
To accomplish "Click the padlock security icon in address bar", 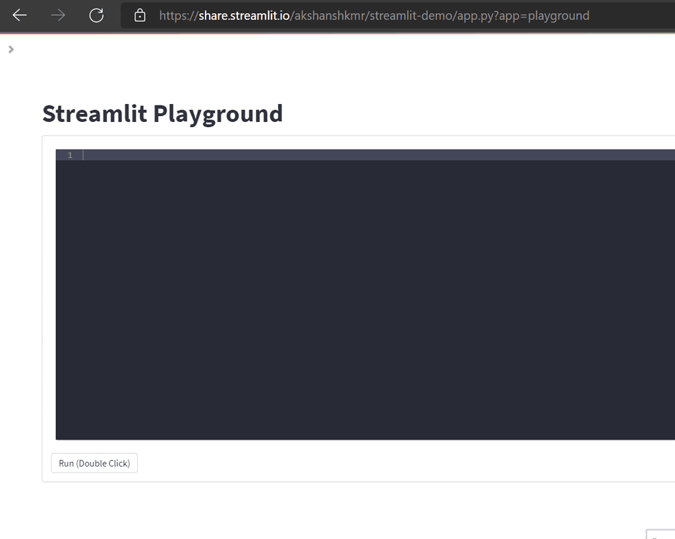I will click(139, 15).
